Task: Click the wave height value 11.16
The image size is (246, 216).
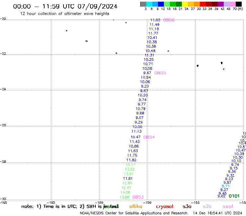Action: point(154,29)
